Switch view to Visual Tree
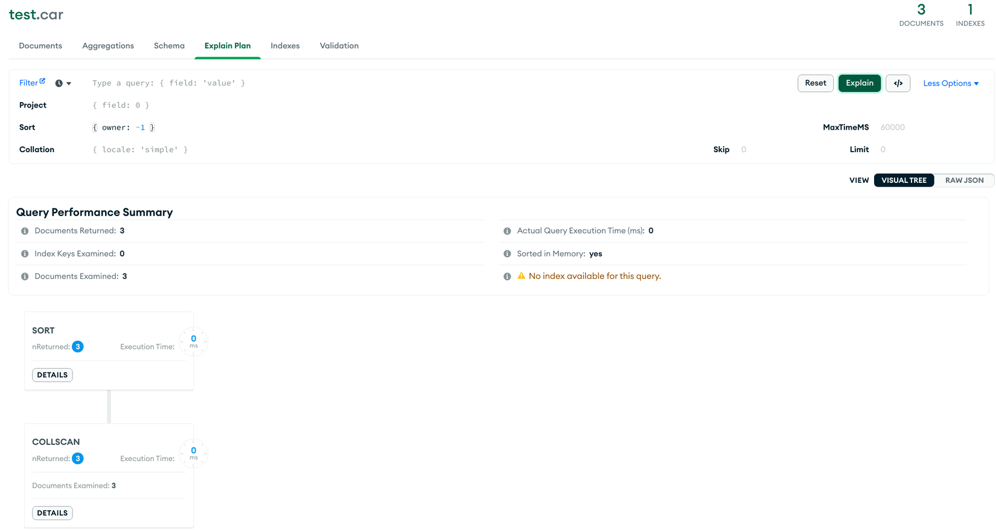Viewport: 996px width, 530px height. coord(904,180)
